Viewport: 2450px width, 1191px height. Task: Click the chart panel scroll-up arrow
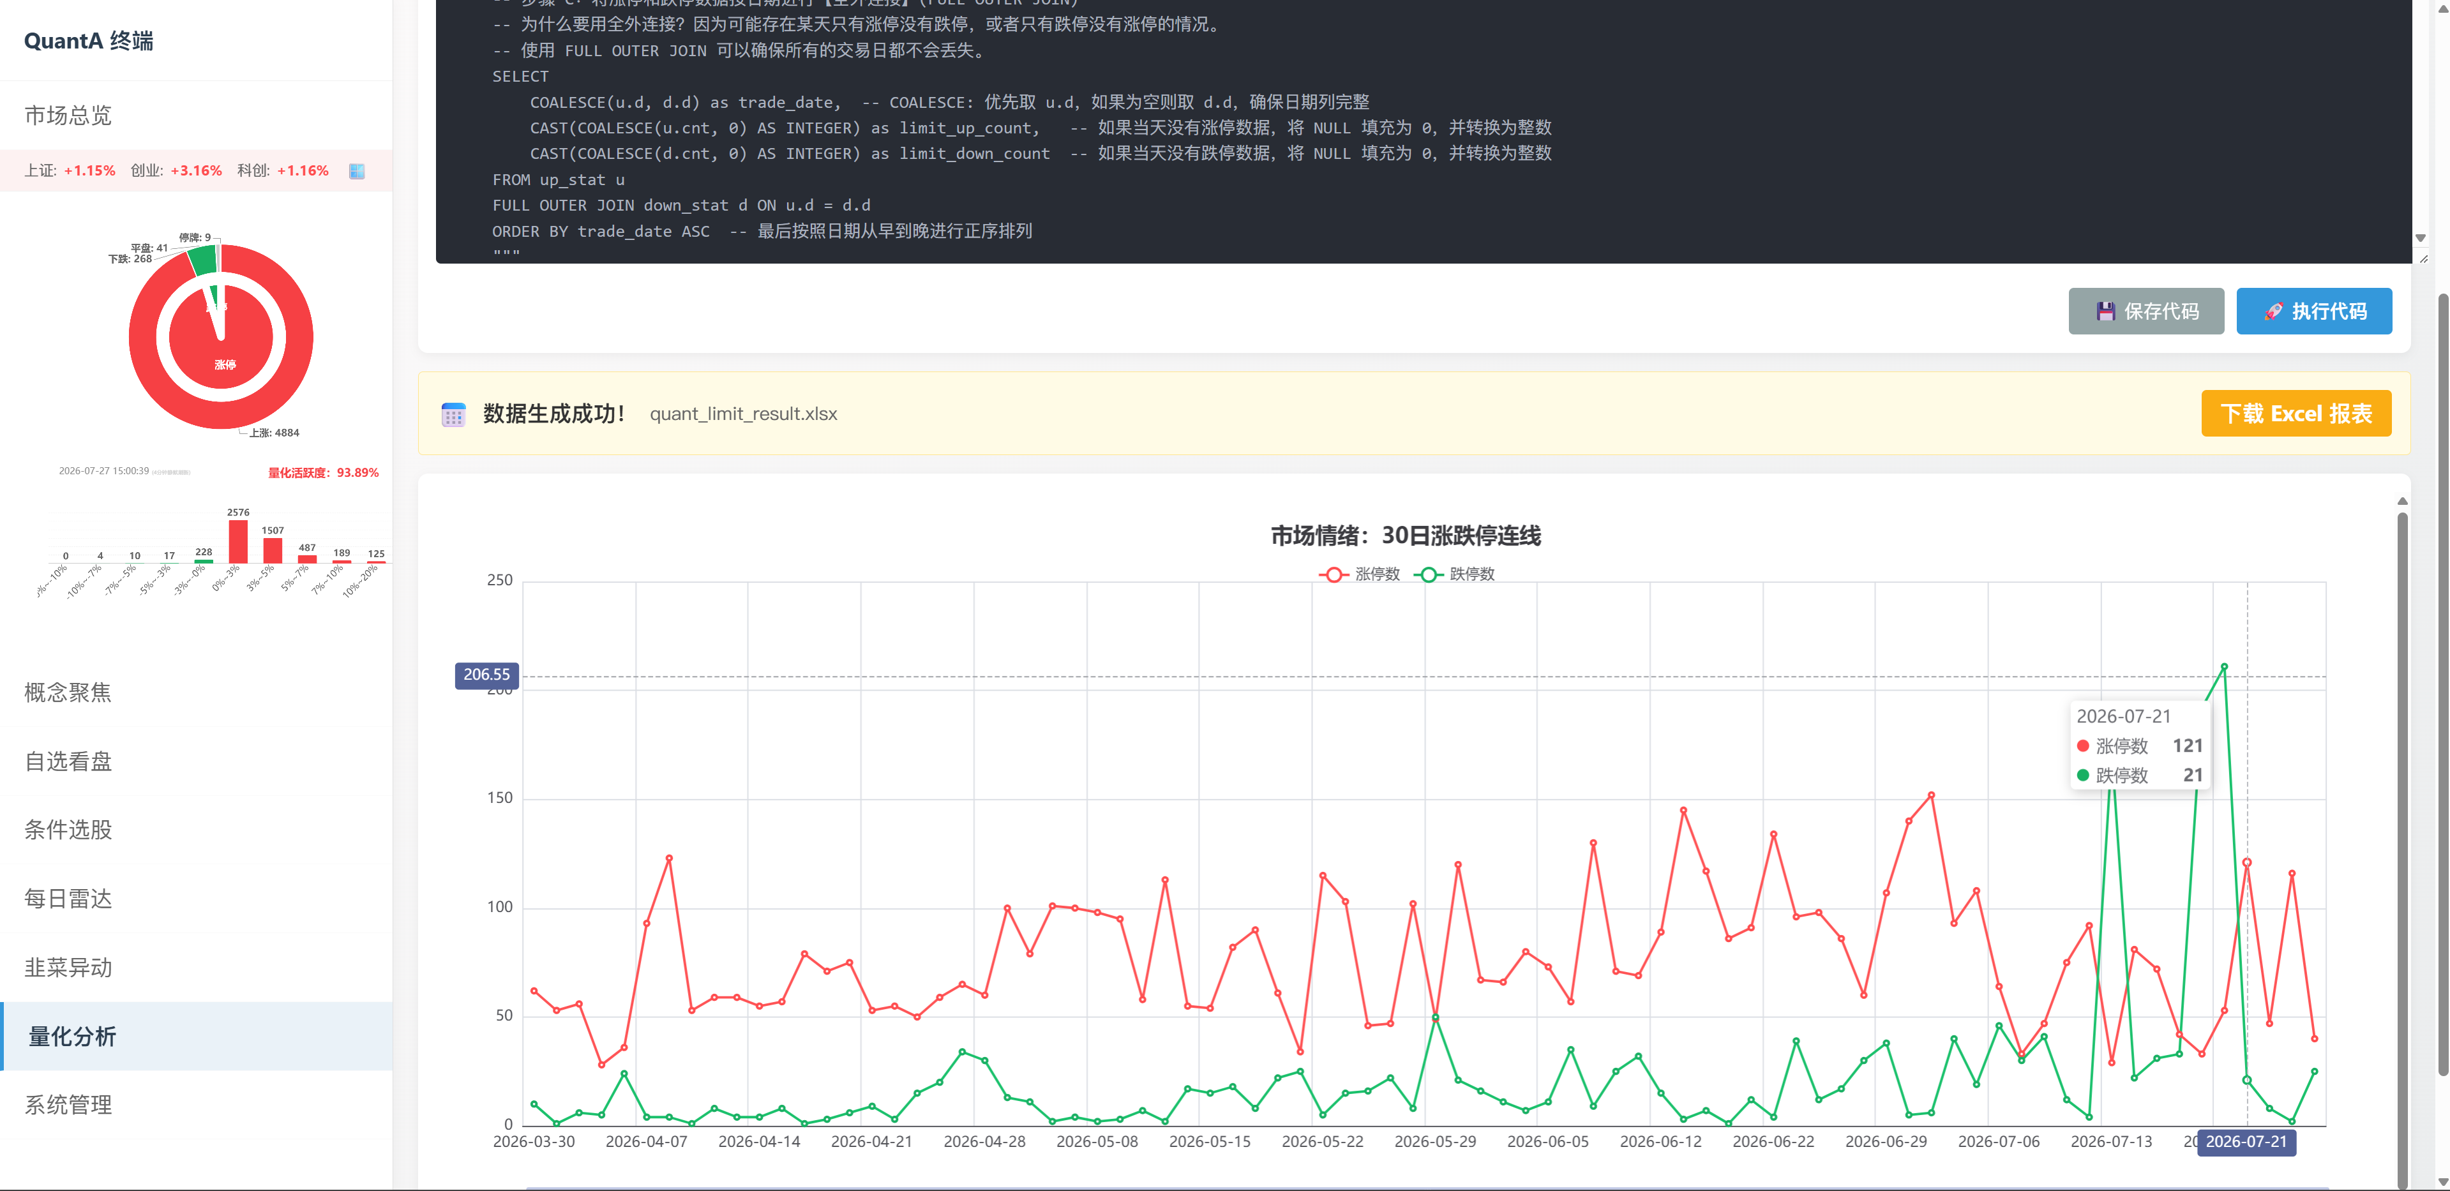pos(2403,500)
